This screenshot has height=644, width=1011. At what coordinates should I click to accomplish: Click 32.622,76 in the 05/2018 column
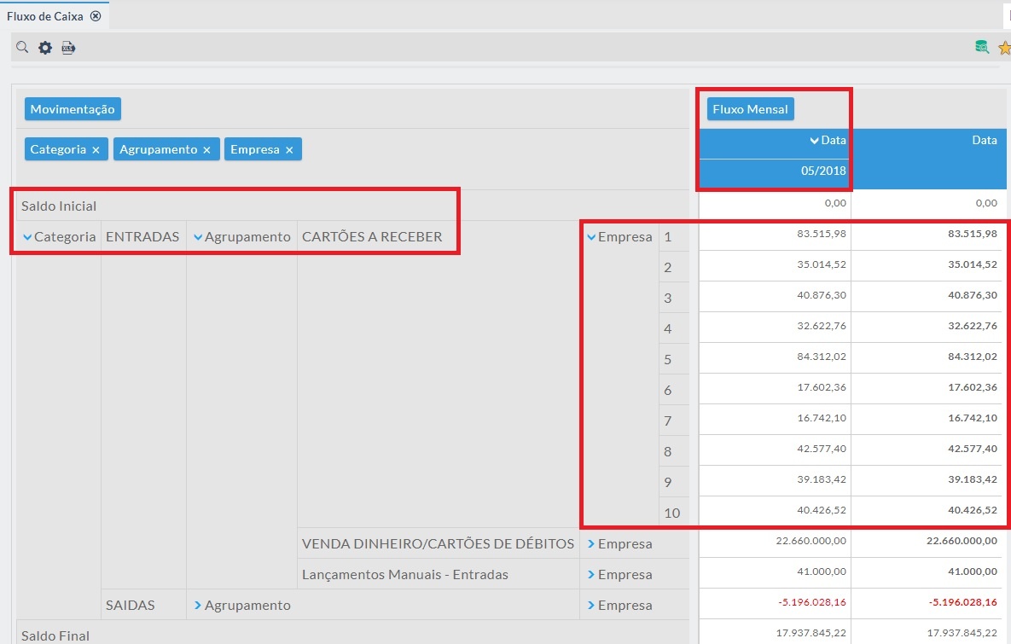(822, 326)
